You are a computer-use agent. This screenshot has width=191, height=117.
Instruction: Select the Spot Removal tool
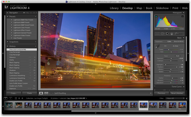click(x=162, y=33)
